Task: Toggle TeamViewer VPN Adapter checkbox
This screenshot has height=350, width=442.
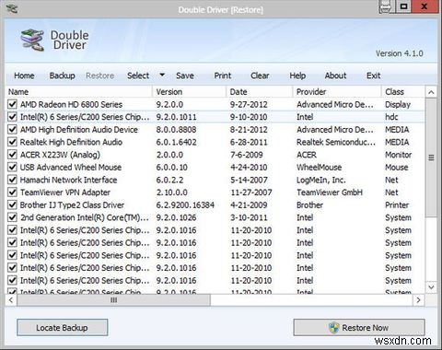Action: click(x=12, y=192)
